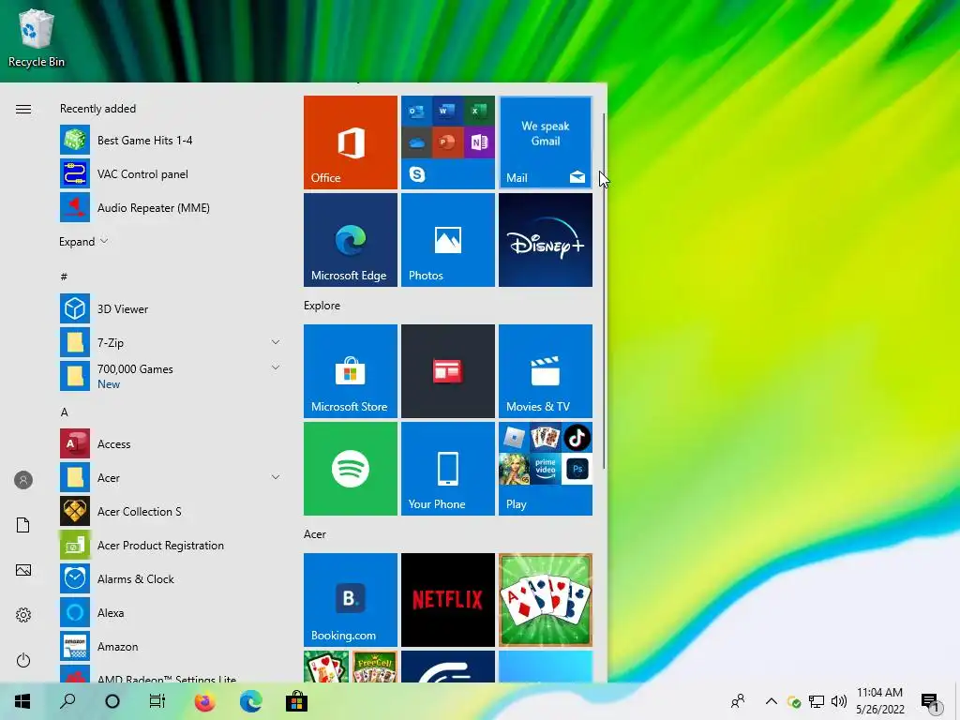Open taskbar Search

[x=67, y=701]
